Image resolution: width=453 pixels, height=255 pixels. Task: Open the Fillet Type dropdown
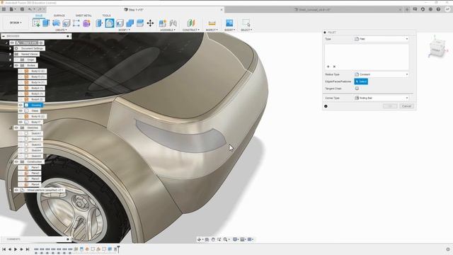pos(382,39)
